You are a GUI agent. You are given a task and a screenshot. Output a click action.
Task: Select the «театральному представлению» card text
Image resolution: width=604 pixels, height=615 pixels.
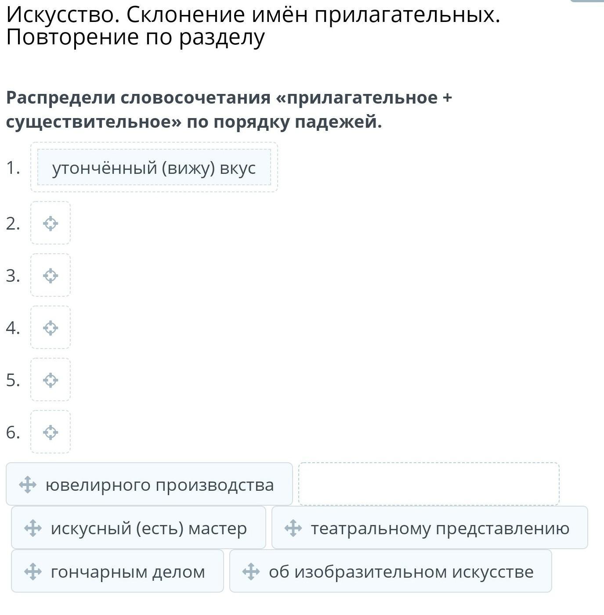[440, 529]
